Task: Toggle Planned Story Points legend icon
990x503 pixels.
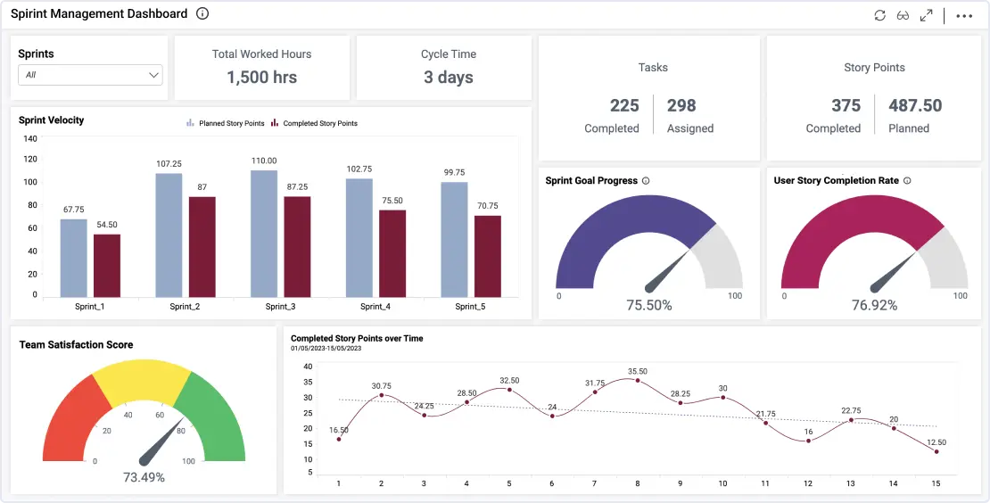Action: point(190,123)
